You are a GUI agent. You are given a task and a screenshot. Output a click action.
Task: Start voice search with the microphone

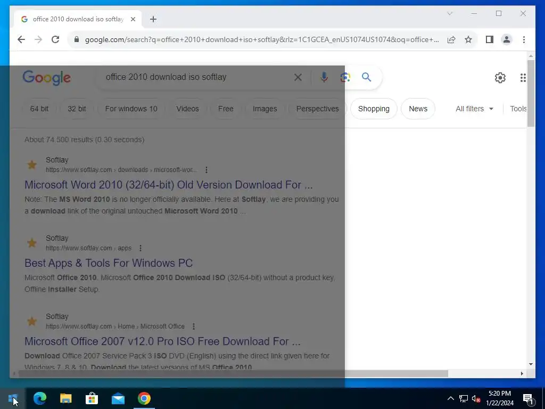(324, 77)
